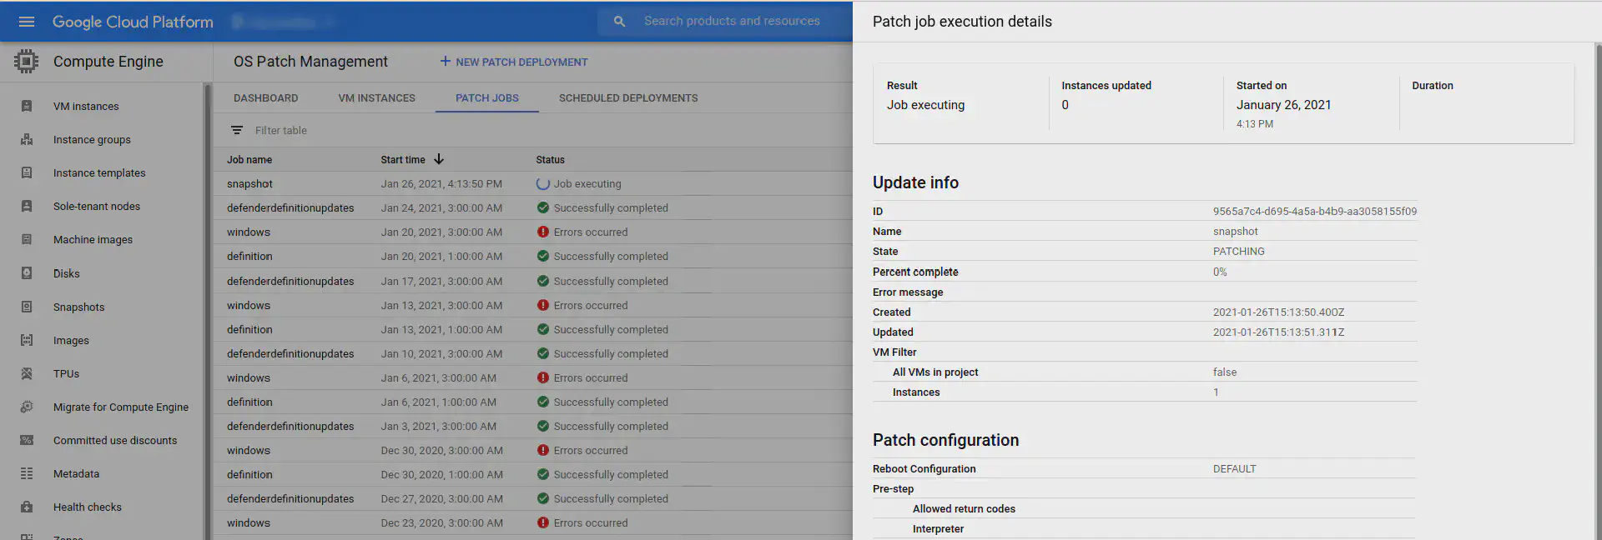This screenshot has width=1602, height=540.
Task: Click the Google Cloud Platform logo
Action: (133, 22)
